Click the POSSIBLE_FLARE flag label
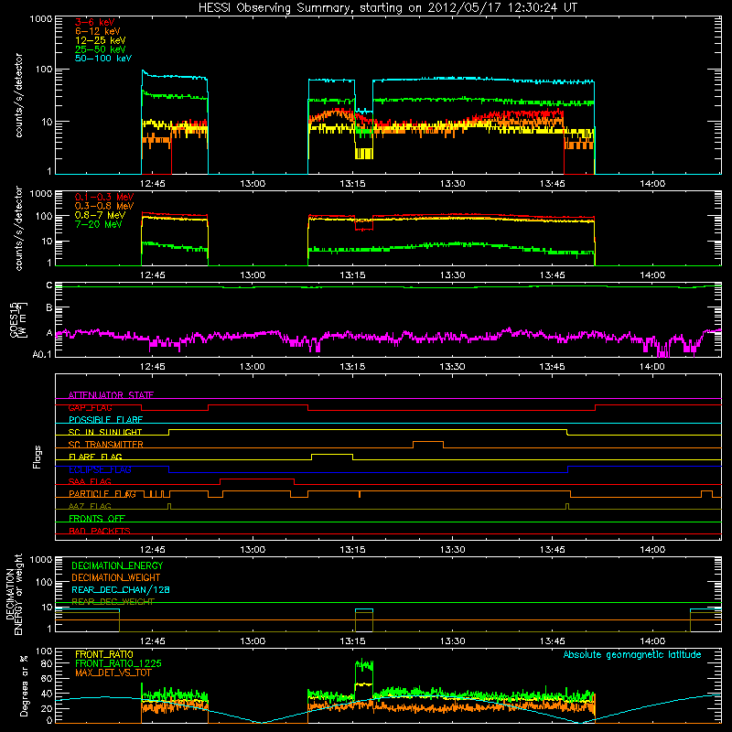732x732 pixels. click(105, 420)
